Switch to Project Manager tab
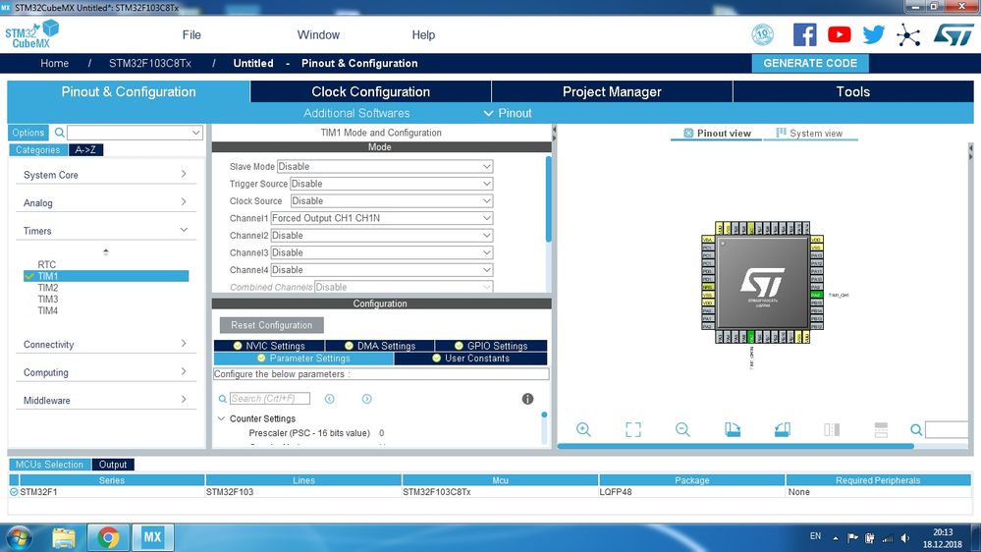Screen dimensions: 981x552 click(612, 92)
